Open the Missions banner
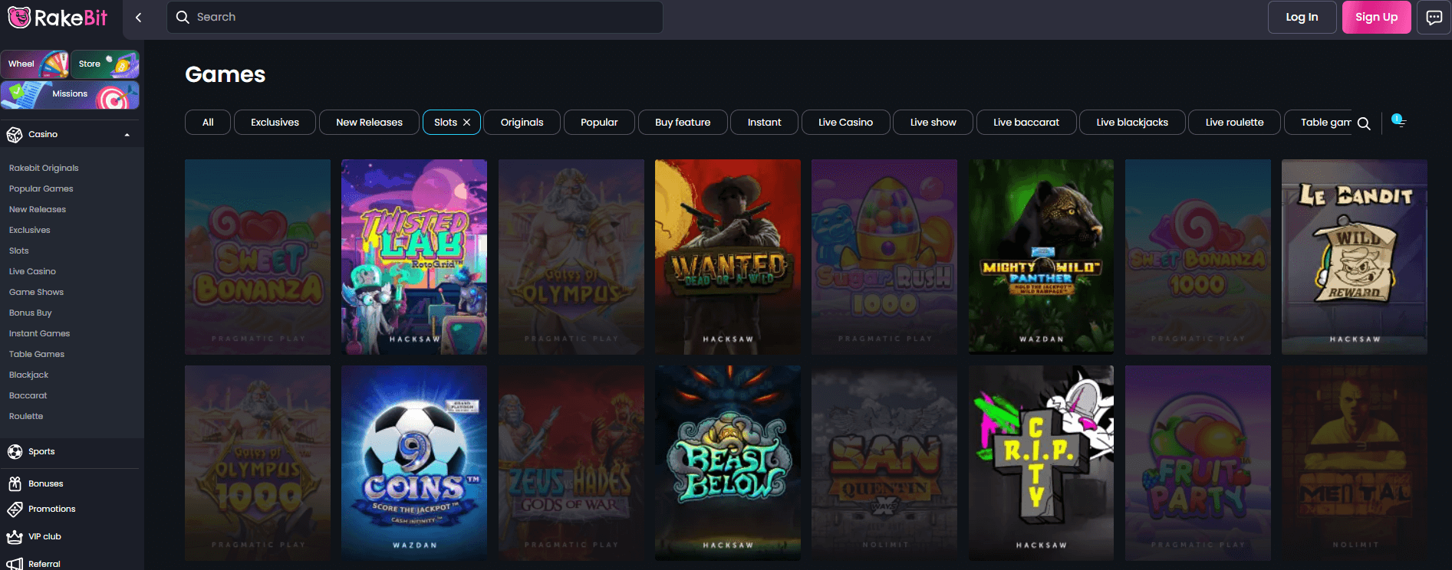Viewport: 1452px width, 570px height. click(70, 94)
